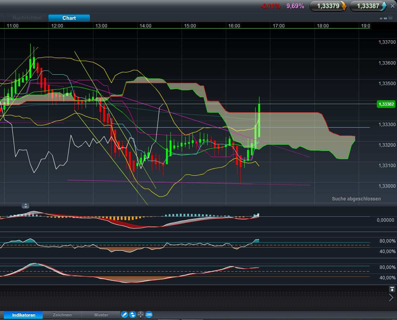Click the green 1,33382 current price marker
Screen dimensions: 397x320
tap(386, 104)
